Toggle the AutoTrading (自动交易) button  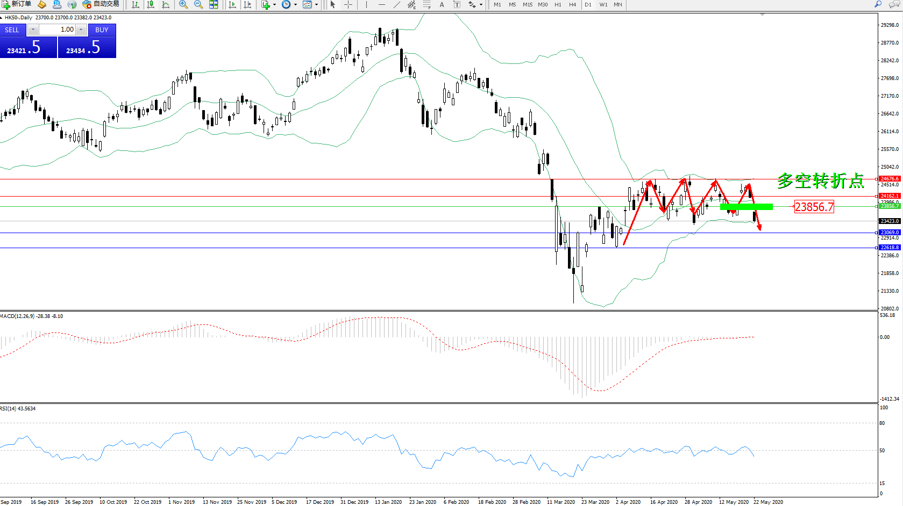click(x=101, y=4)
